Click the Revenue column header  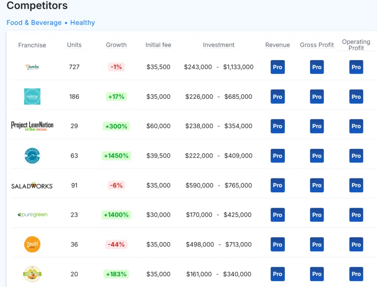tap(278, 45)
